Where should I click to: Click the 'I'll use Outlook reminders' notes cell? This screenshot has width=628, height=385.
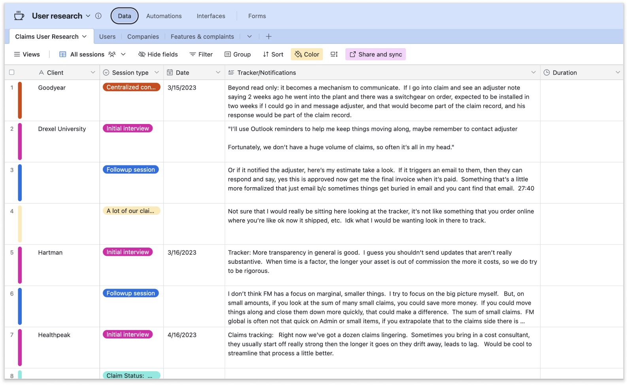click(383, 141)
